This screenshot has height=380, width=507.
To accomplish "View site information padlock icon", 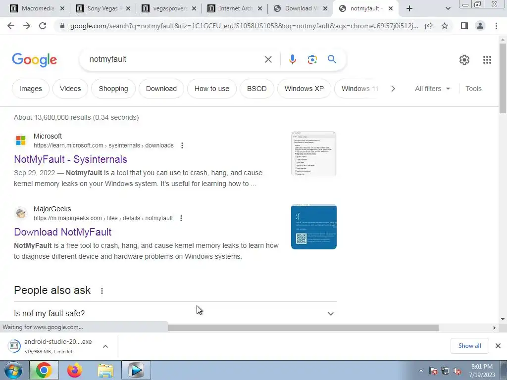I will [x=63, y=26].
